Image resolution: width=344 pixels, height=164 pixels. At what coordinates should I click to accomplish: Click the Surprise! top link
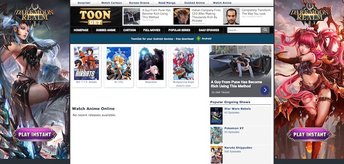coord(84,3)
